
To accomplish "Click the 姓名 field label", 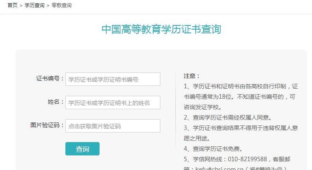I will click(x=53, y=102).
